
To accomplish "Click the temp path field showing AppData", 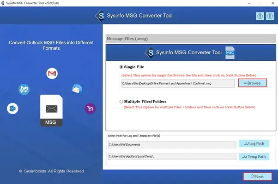I will tap(172, 156).
